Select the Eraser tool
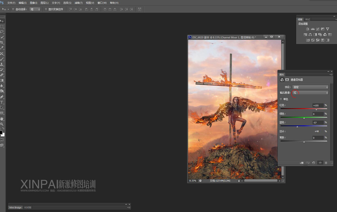The width and height of the screenshot is (337, 212). tap(2, 75)
